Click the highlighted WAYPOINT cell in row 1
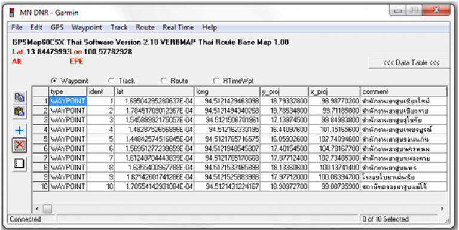Image resolution: width=459 pixels, height=230 pixels. point(68,101)
